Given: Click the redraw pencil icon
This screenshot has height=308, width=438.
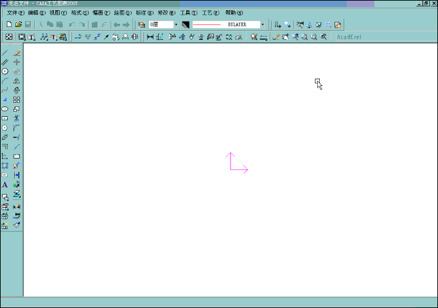Looking at the screenshot, I should (276, 37).
